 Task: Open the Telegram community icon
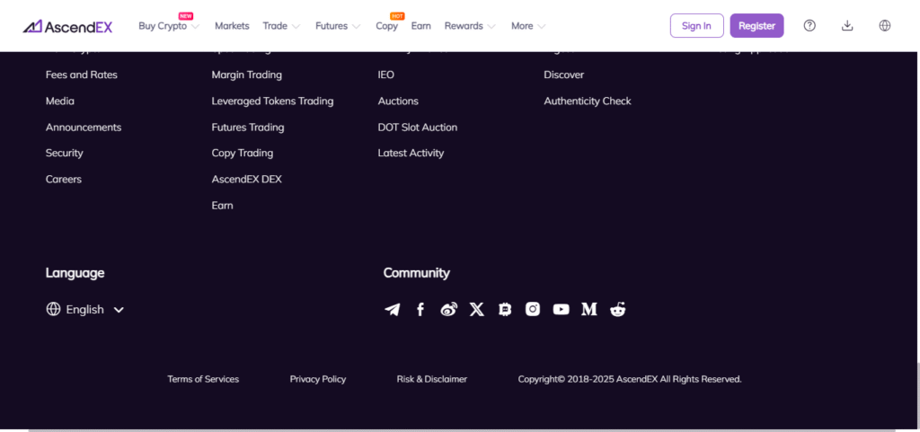click(x=392, y=310)
